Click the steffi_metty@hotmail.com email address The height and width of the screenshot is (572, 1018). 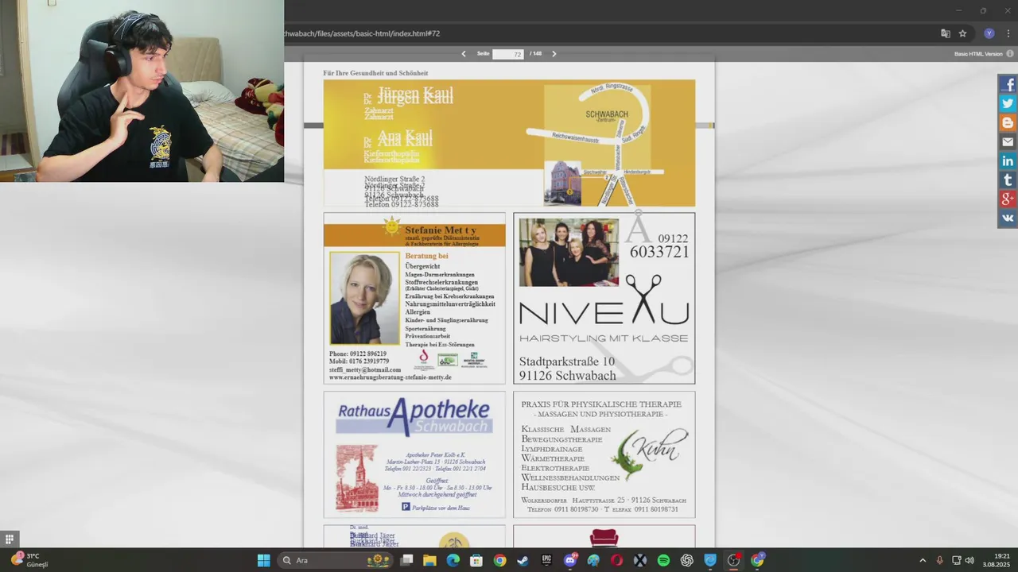(x=365, y=369)
